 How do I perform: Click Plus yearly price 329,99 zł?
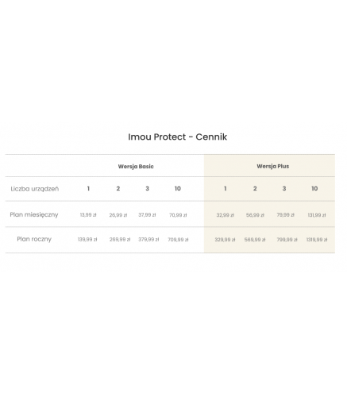[x=225, y=240]
